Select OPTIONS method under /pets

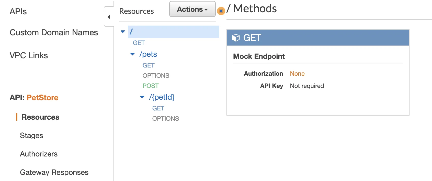click(156, 76)
